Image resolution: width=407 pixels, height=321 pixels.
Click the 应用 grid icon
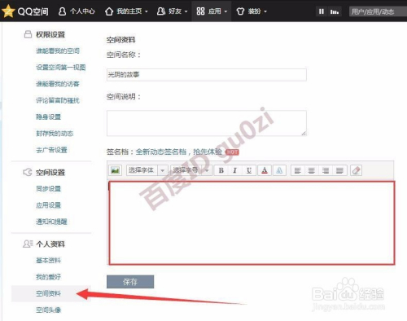coord(200,11)
